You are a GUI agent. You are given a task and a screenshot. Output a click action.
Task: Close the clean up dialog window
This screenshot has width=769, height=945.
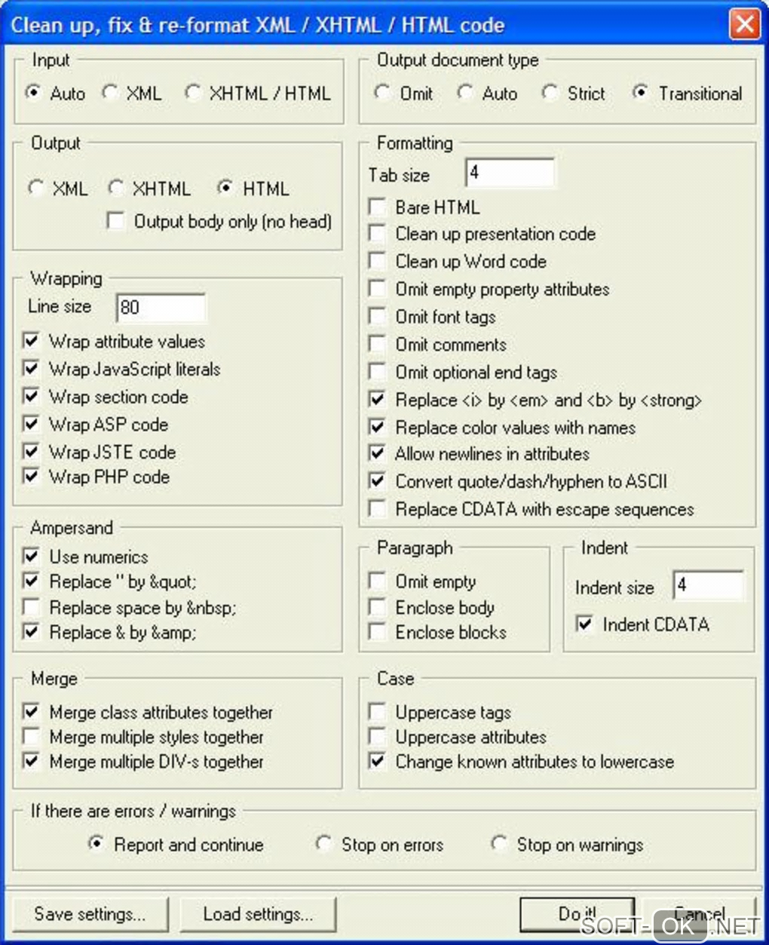tap(744, 24)
